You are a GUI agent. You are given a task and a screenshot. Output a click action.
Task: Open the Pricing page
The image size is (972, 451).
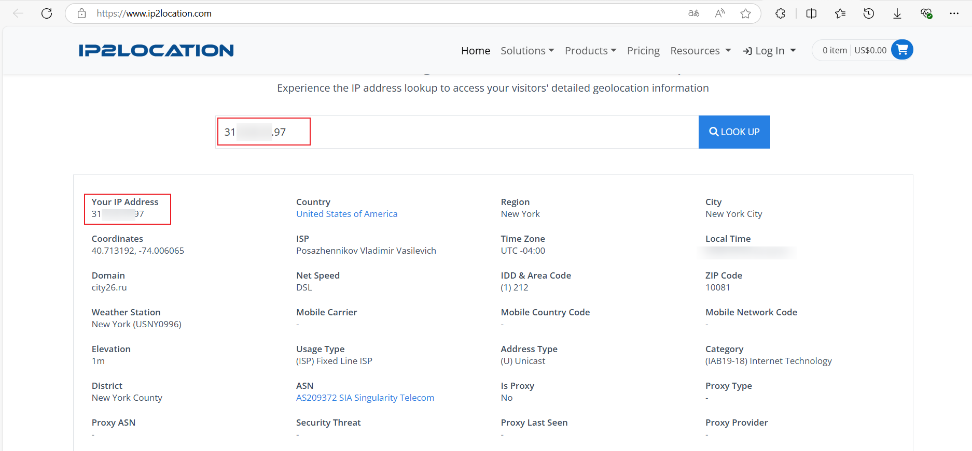pyautogui.click(x=643, y=51)
